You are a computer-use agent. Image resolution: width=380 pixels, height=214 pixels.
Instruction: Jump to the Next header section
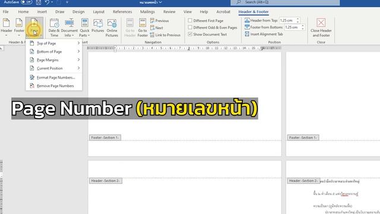157,28
